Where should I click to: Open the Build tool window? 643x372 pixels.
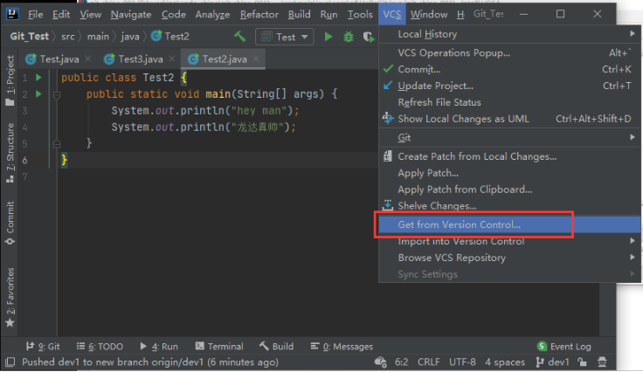point(277,347)
